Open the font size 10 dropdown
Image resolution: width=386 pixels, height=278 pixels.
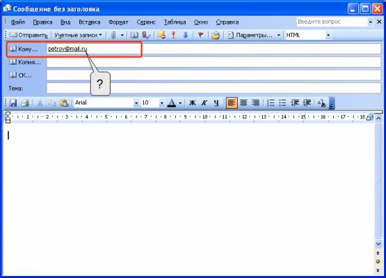point(162,103)
